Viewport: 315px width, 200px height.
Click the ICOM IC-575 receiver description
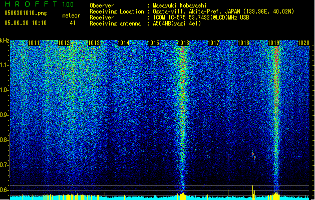coord(201,17)
